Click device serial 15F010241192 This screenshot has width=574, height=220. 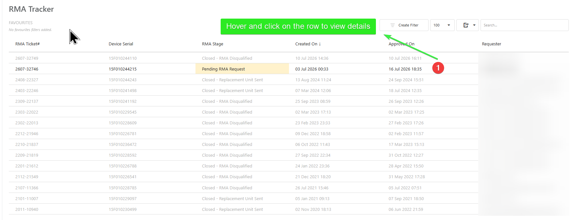(123, 101)
